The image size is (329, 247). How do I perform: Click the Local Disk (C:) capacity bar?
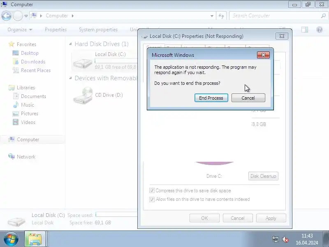(116, 61)
